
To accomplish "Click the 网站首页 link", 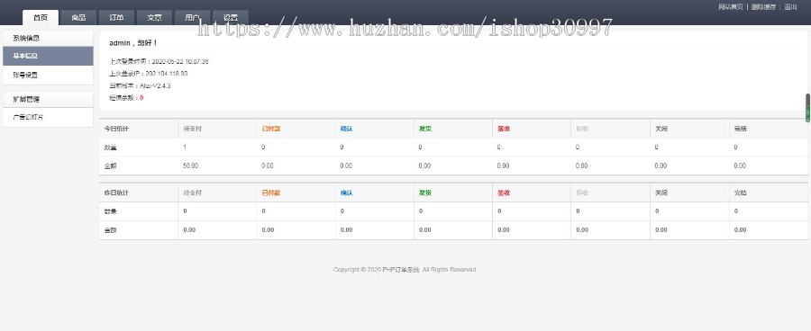I will click(x=731, y=6).
